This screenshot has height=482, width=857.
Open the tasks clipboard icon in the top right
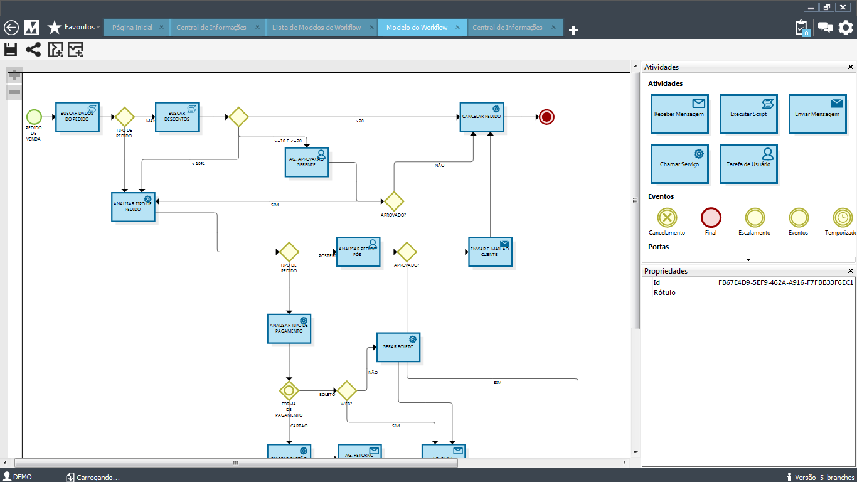[x=802, y=28]
